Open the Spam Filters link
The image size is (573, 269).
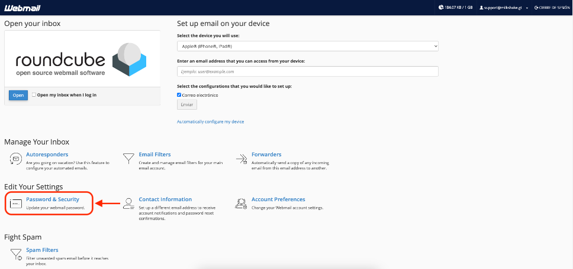[42, 250]
